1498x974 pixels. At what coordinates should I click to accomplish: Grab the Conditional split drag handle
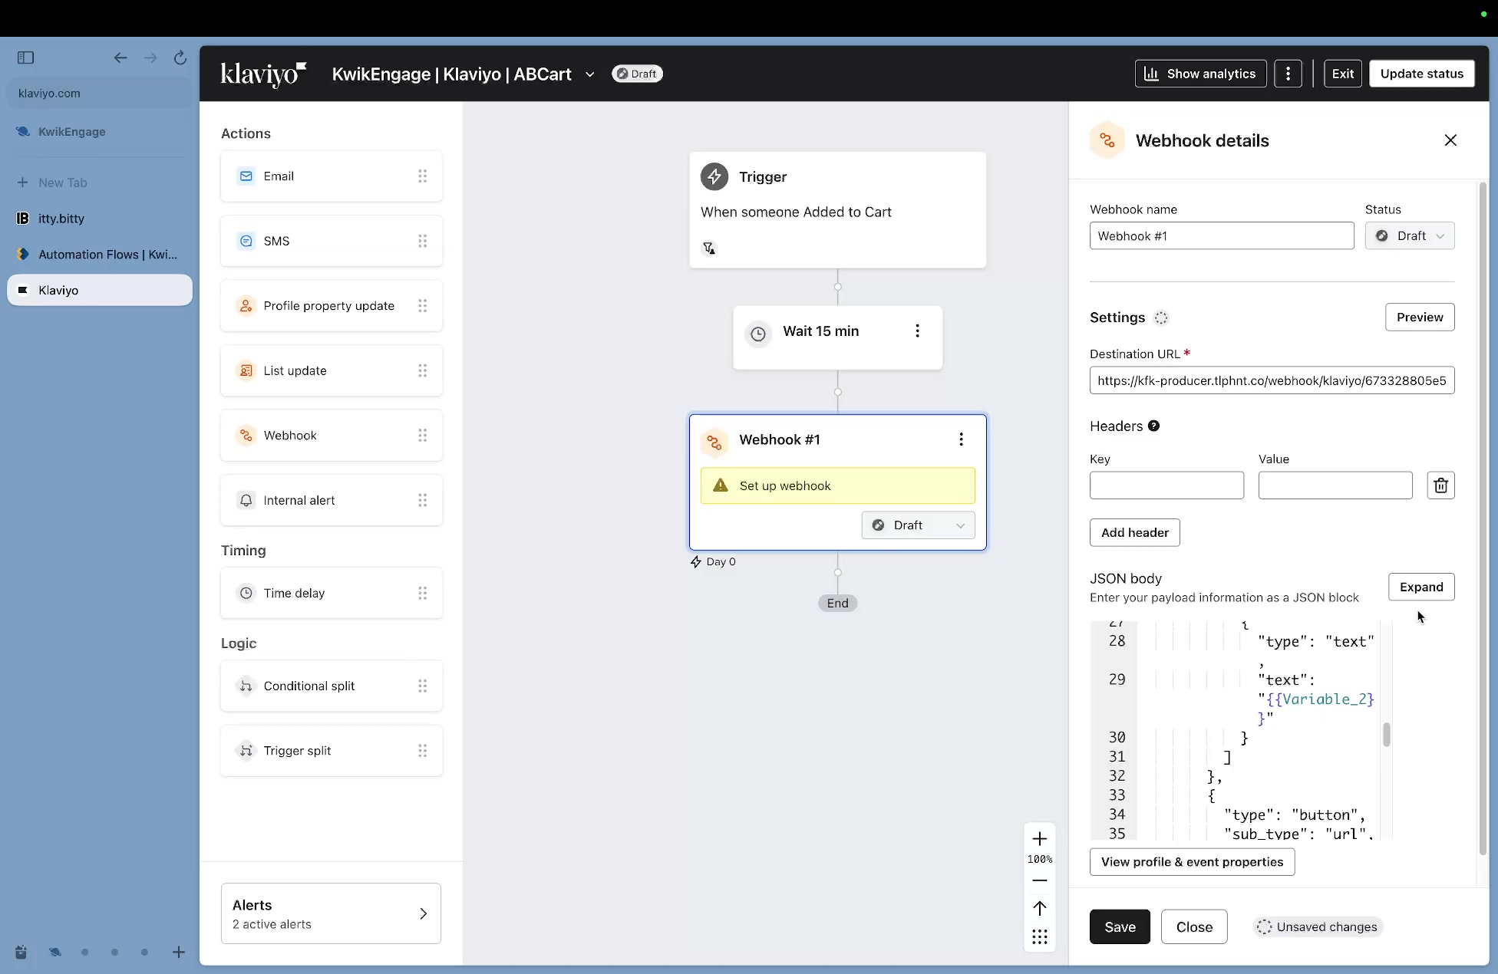click(x=422, y=686)
